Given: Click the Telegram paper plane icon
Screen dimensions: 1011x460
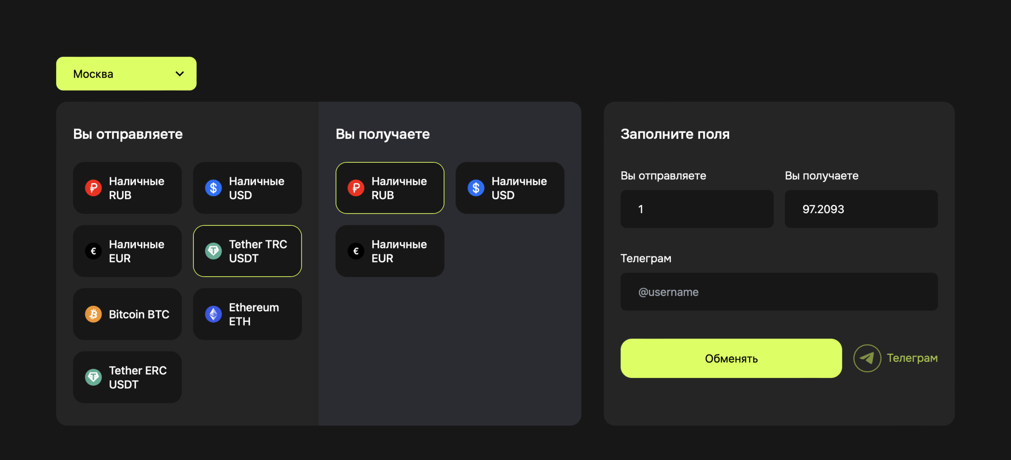Looking at the screenshot, I should (867, 358).
